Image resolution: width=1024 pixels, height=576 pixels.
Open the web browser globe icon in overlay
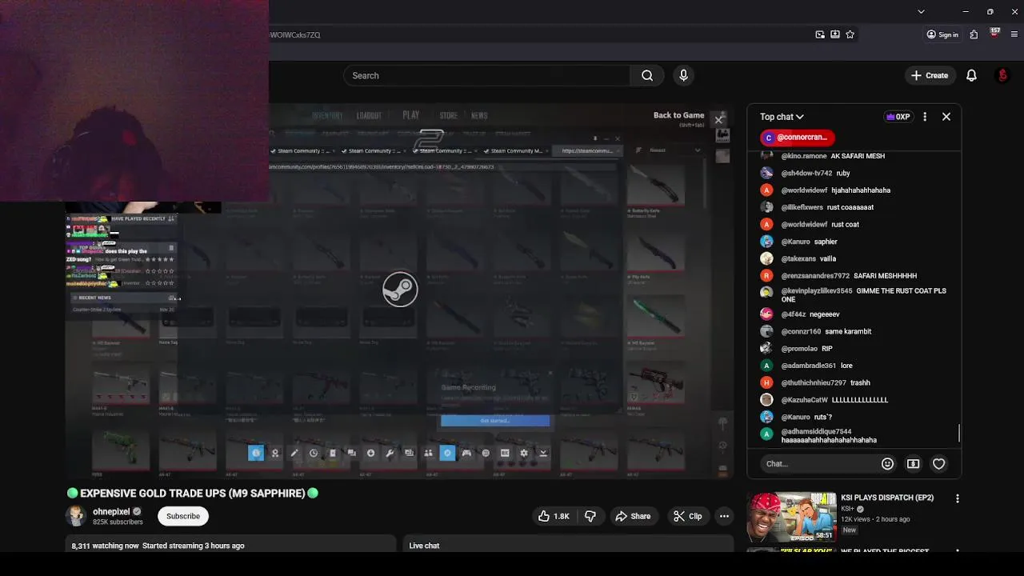click(x=486, y=454)
